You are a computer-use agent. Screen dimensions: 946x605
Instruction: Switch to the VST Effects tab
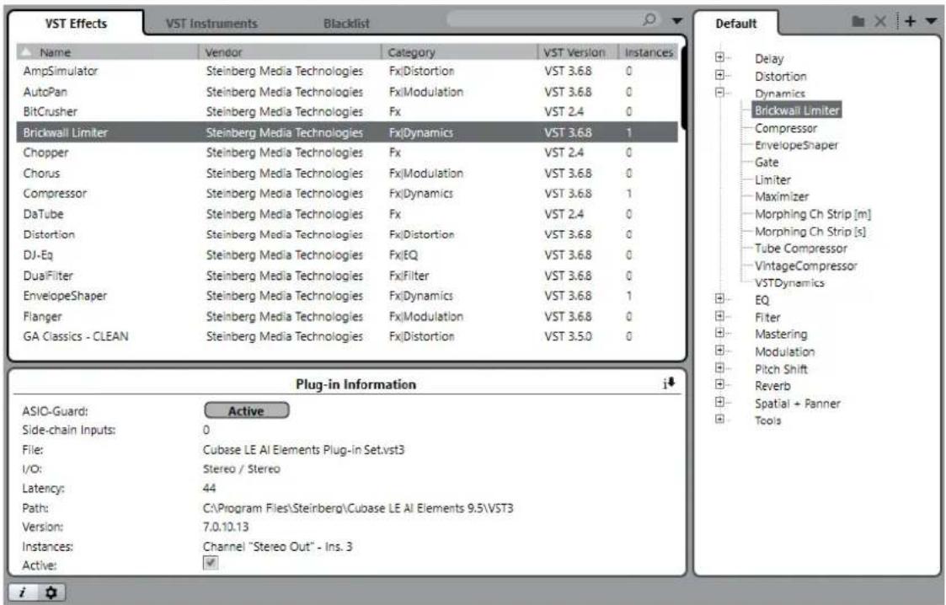tap(76, 24)
